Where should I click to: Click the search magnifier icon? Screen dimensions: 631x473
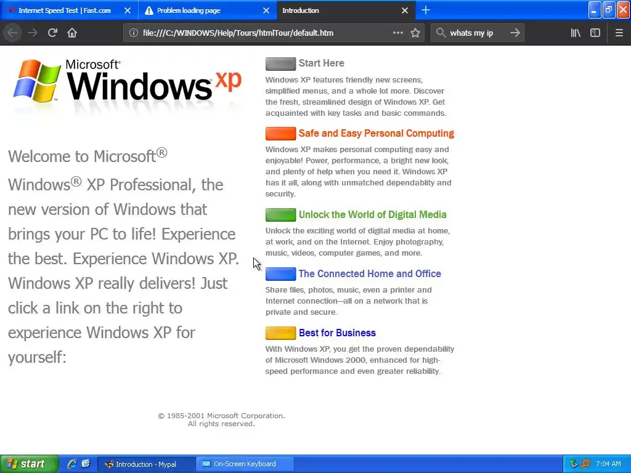(441, 33)
